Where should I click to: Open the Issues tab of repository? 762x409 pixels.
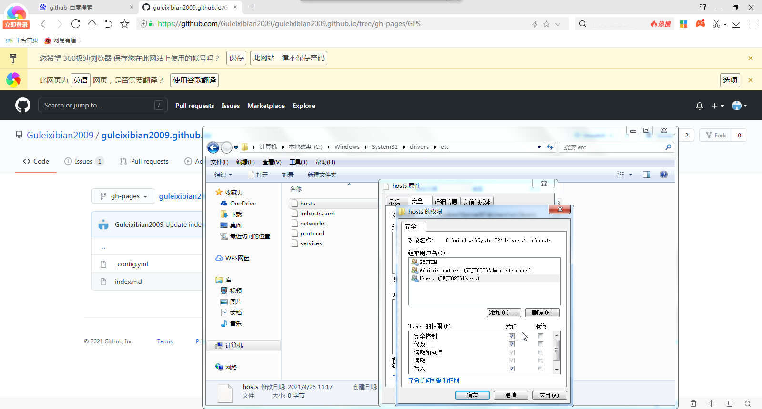(84, 161)
